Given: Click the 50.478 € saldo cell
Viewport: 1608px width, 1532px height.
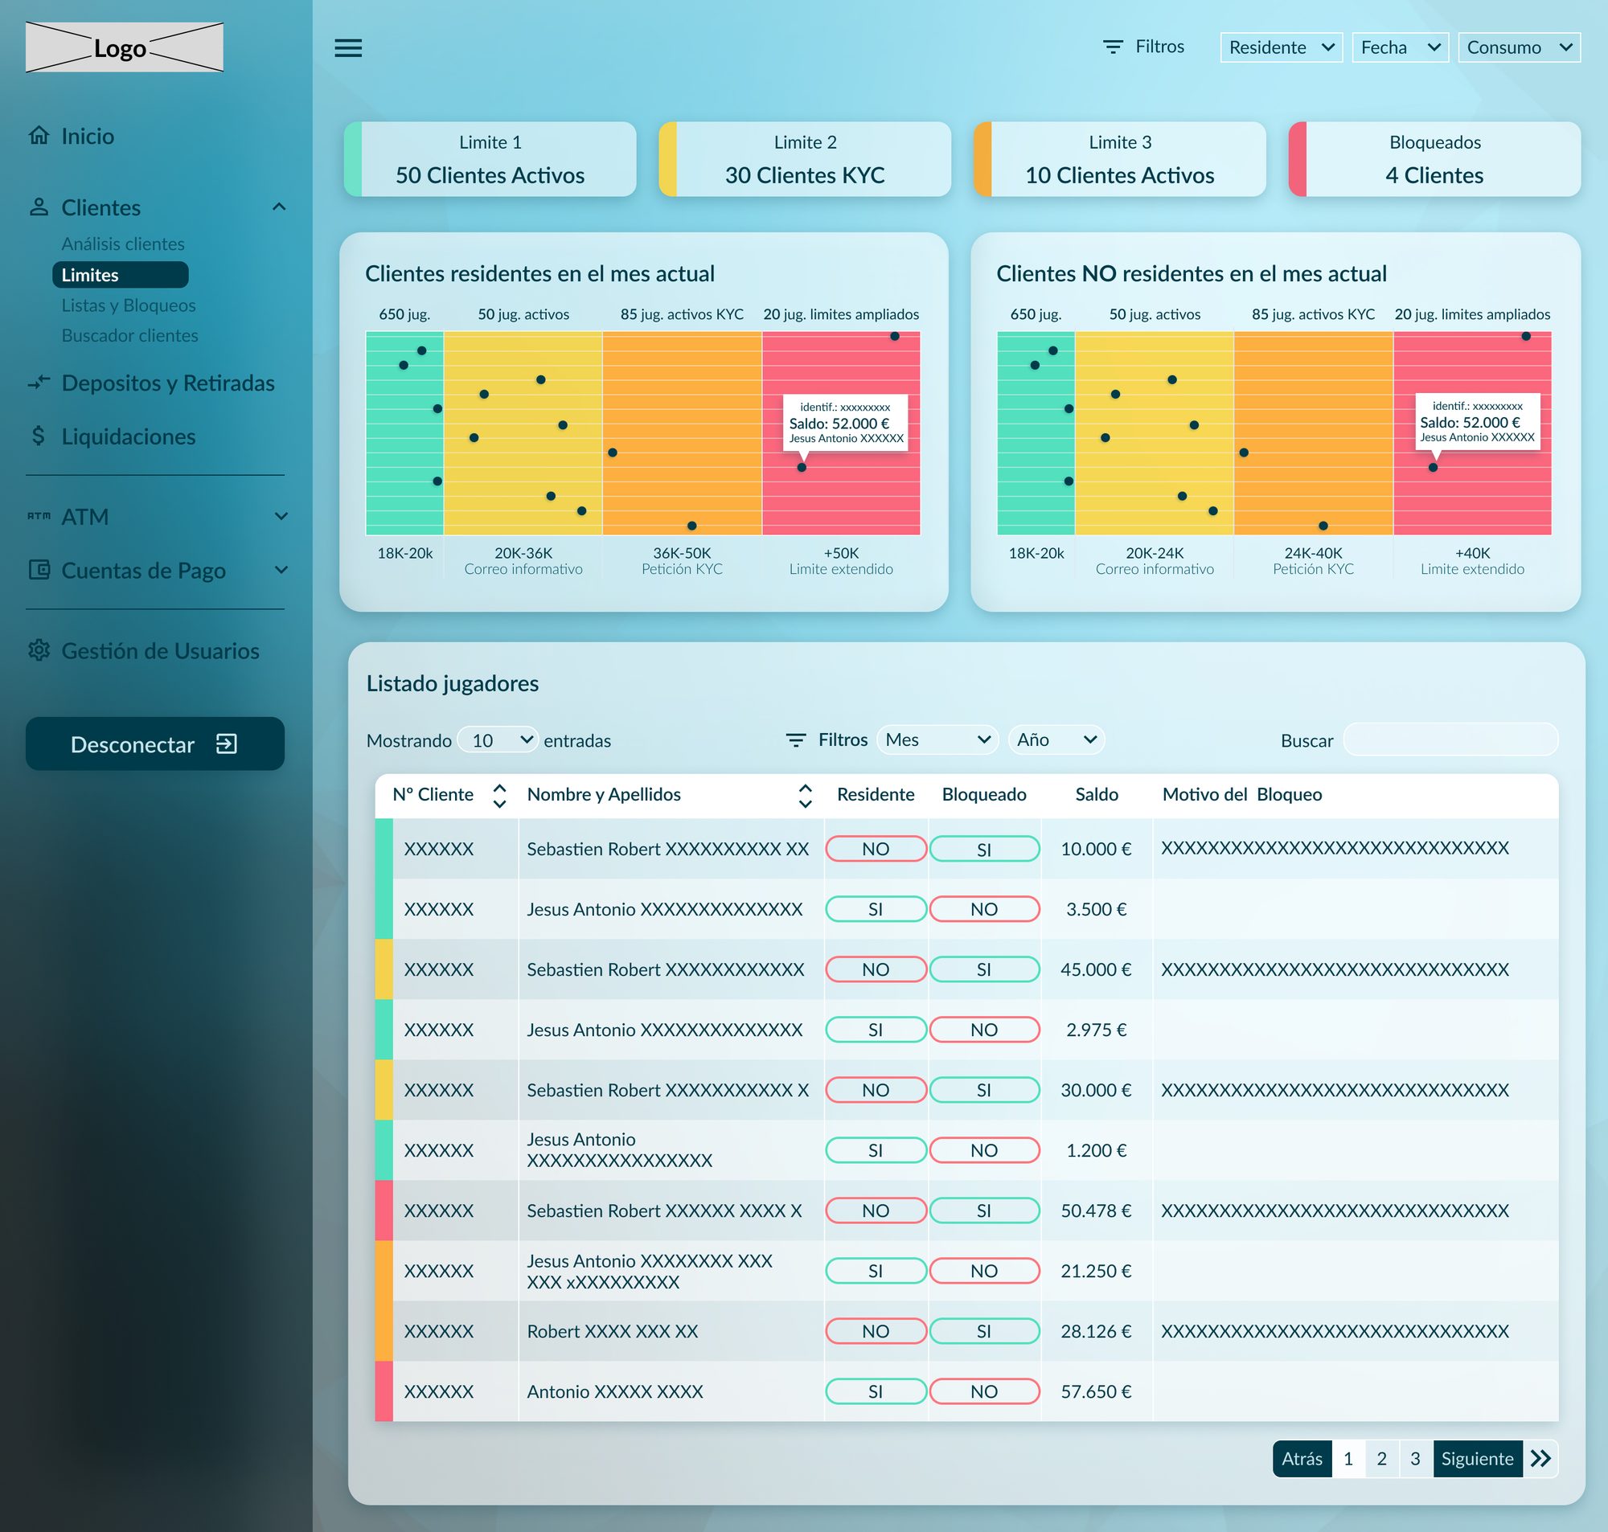Looking at the screenshot, I should (x=1096, y=1210).
